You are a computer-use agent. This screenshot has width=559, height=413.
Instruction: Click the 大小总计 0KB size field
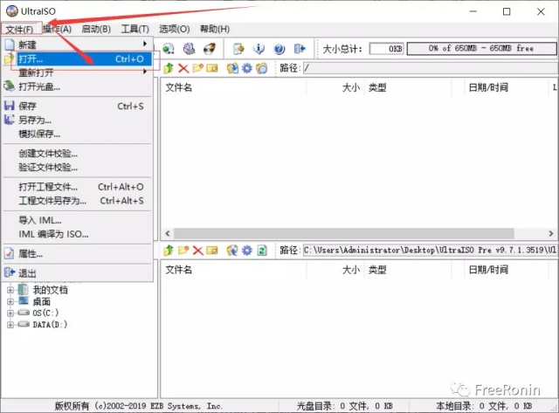pyautogui.click(x=387, y=49)
